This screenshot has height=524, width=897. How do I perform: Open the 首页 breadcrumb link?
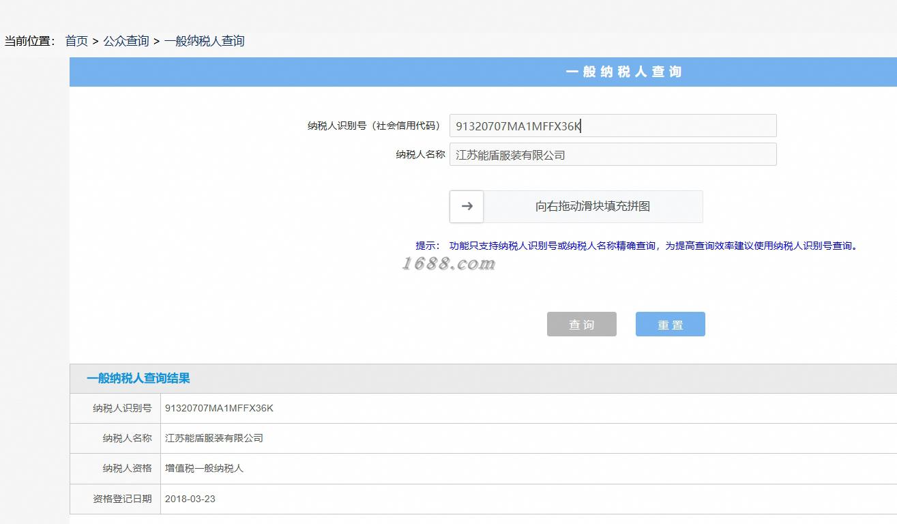tap(76, 41)
